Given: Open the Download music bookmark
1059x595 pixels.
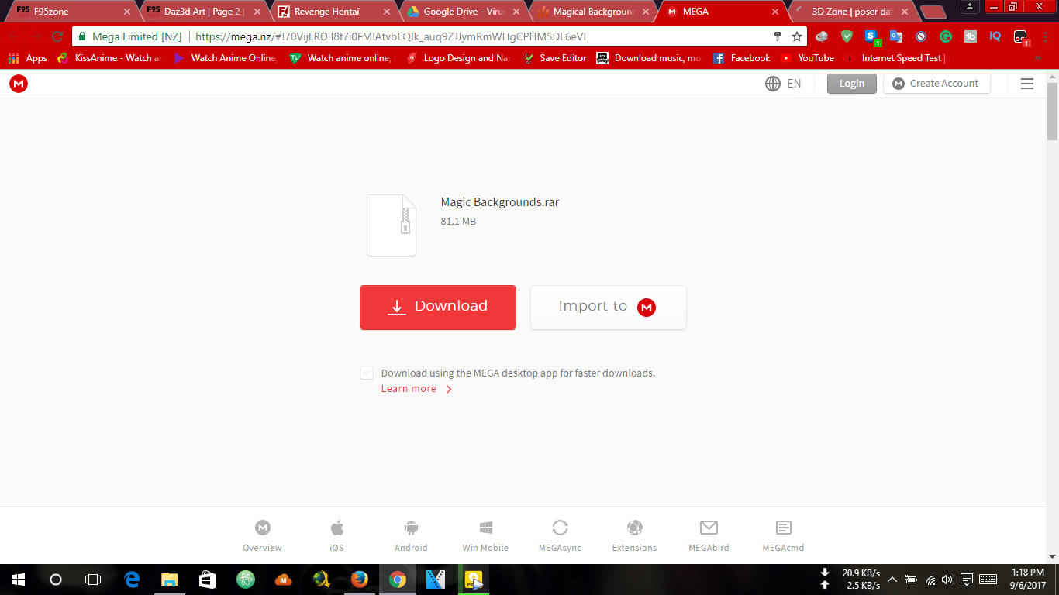Looking at the screenshot, I should (x=649, y=58).
